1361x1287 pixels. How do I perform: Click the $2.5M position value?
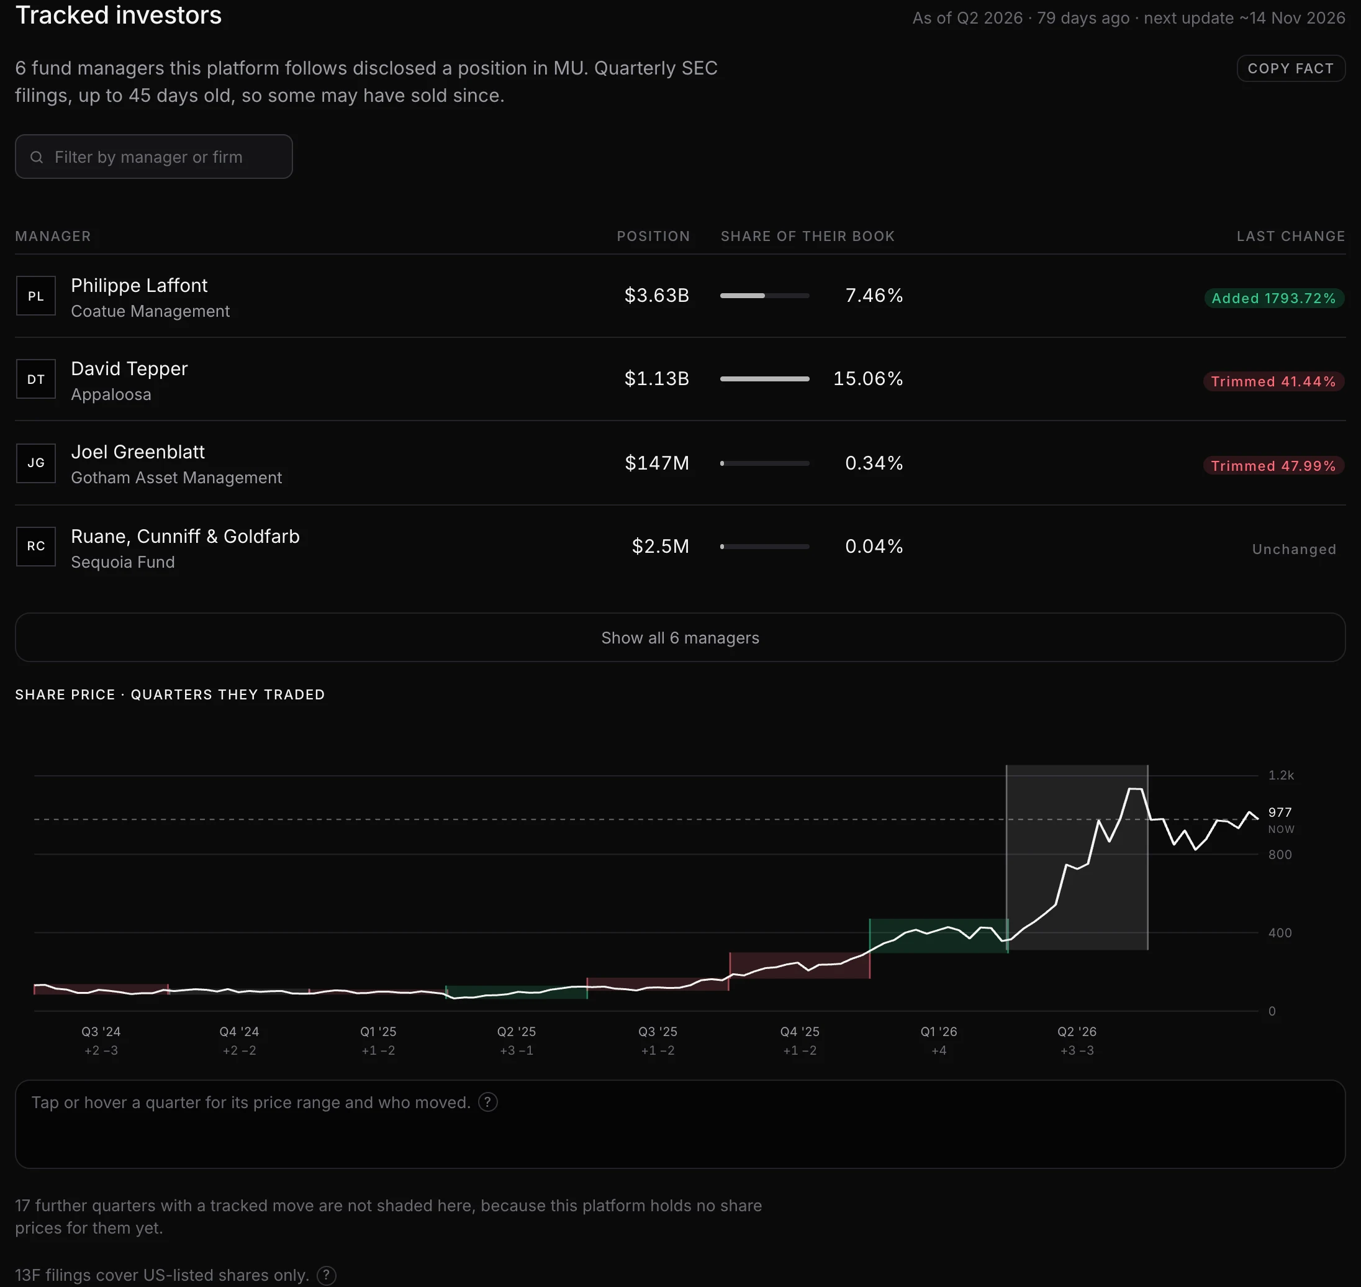coord(660,546)
